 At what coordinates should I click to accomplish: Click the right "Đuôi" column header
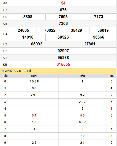pos(111,76)
